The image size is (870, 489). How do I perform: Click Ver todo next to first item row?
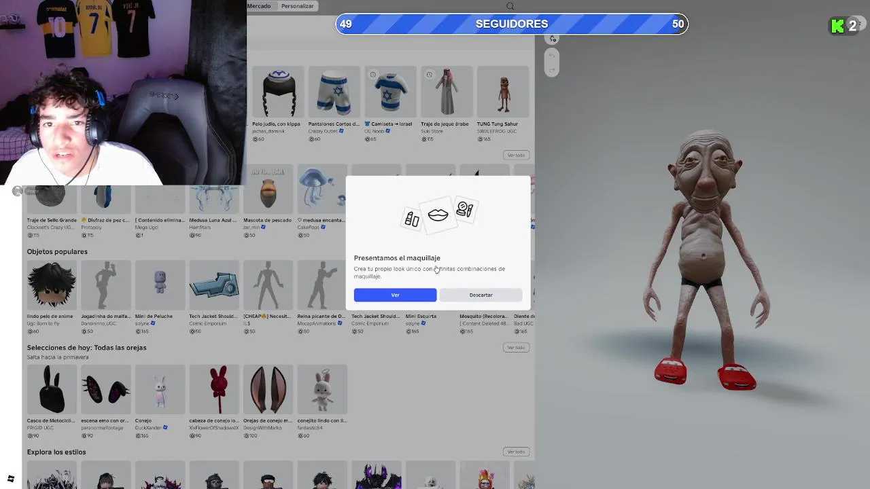click(x=516, y=155)
